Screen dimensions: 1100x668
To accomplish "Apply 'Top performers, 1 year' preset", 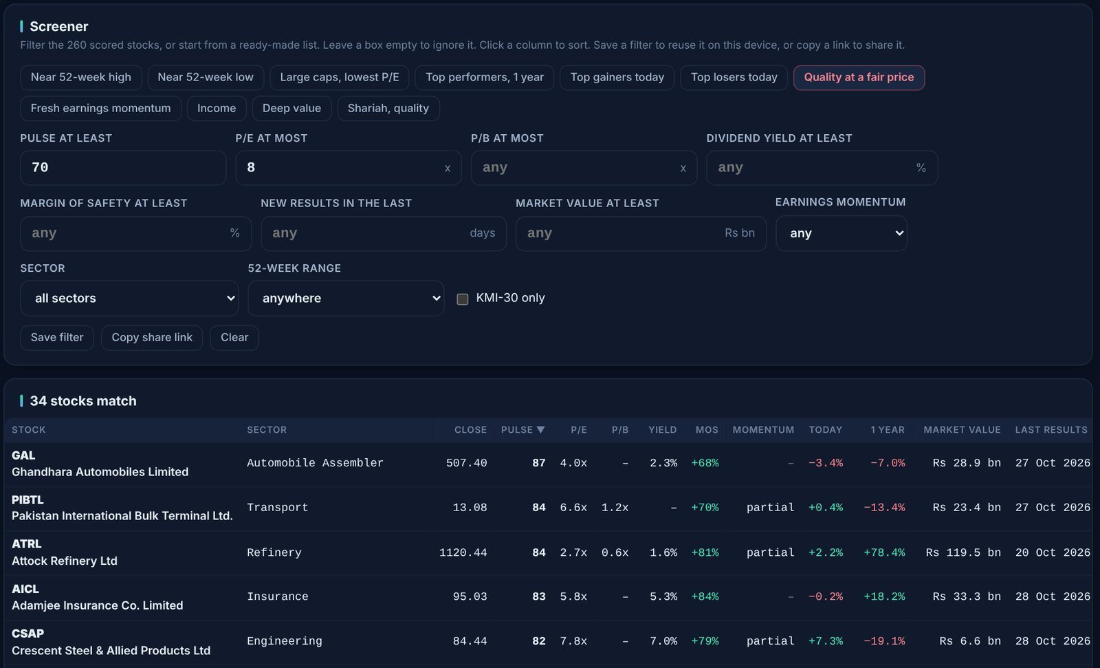I will pyautogui.click(x=485, y=77).
